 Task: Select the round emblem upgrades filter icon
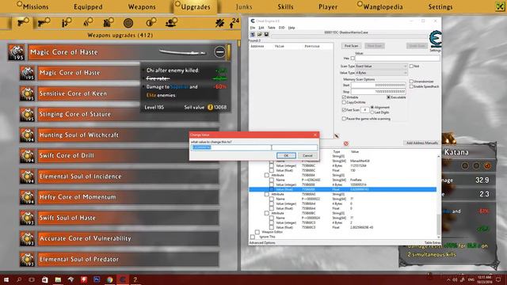(128, 23)
